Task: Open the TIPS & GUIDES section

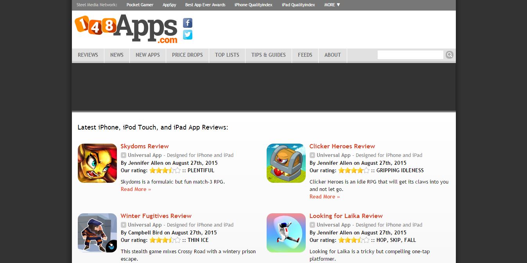Action: tap(269, 55)
